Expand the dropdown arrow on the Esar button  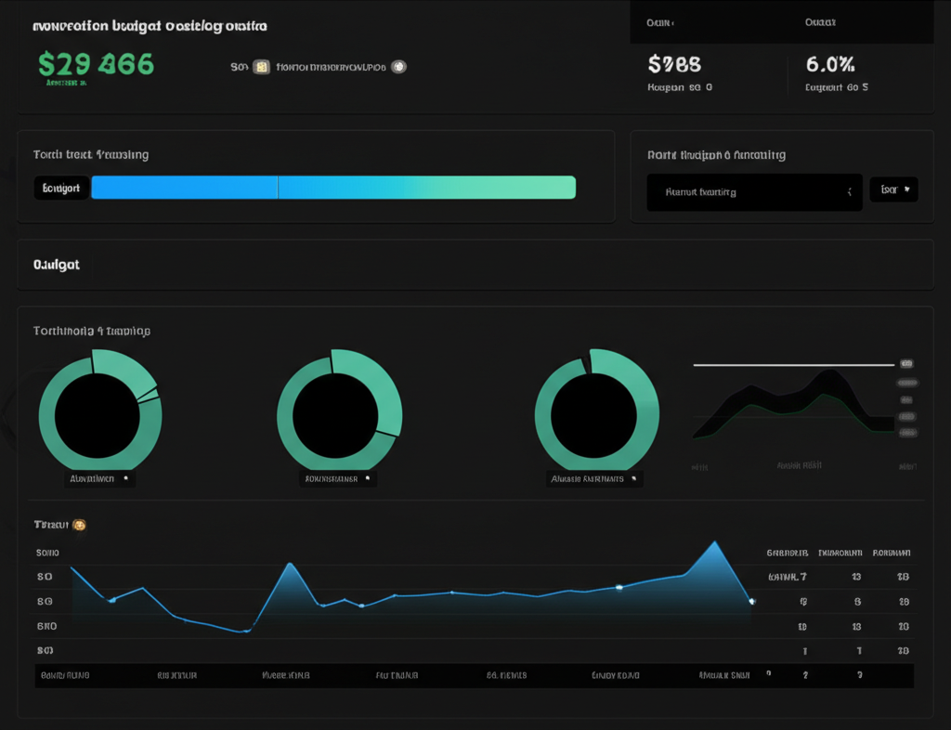click(908, 189)
